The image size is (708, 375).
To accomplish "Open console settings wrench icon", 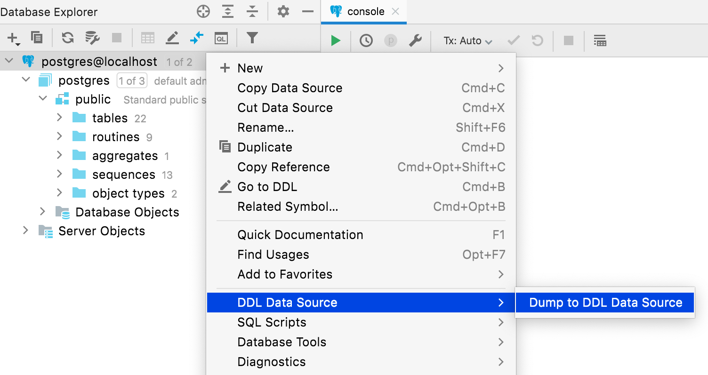I will (x=415, y=41).
